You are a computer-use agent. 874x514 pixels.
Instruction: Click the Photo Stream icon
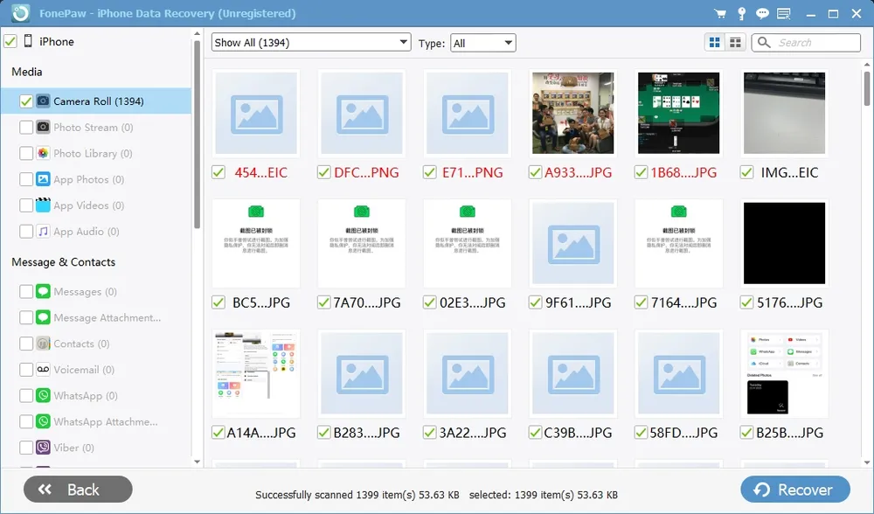43,127
